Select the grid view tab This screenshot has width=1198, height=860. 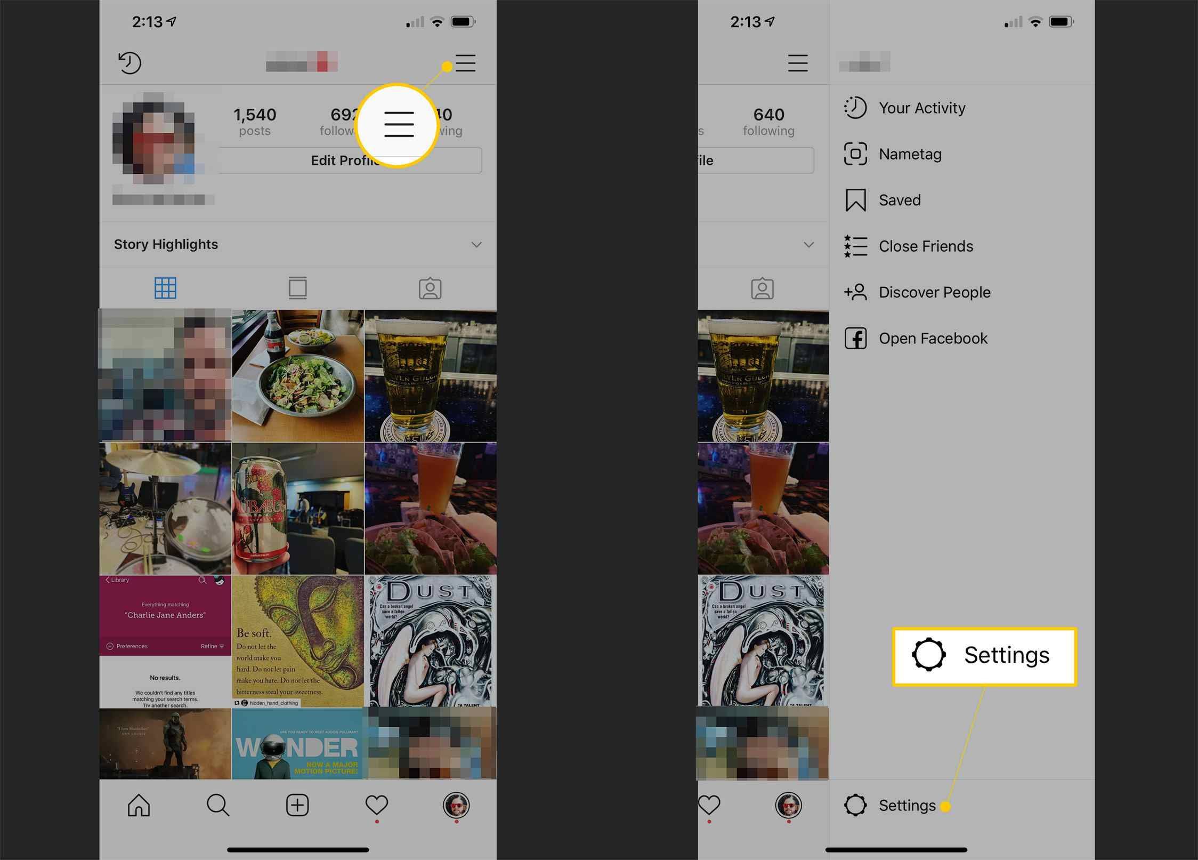coord(166,287)
